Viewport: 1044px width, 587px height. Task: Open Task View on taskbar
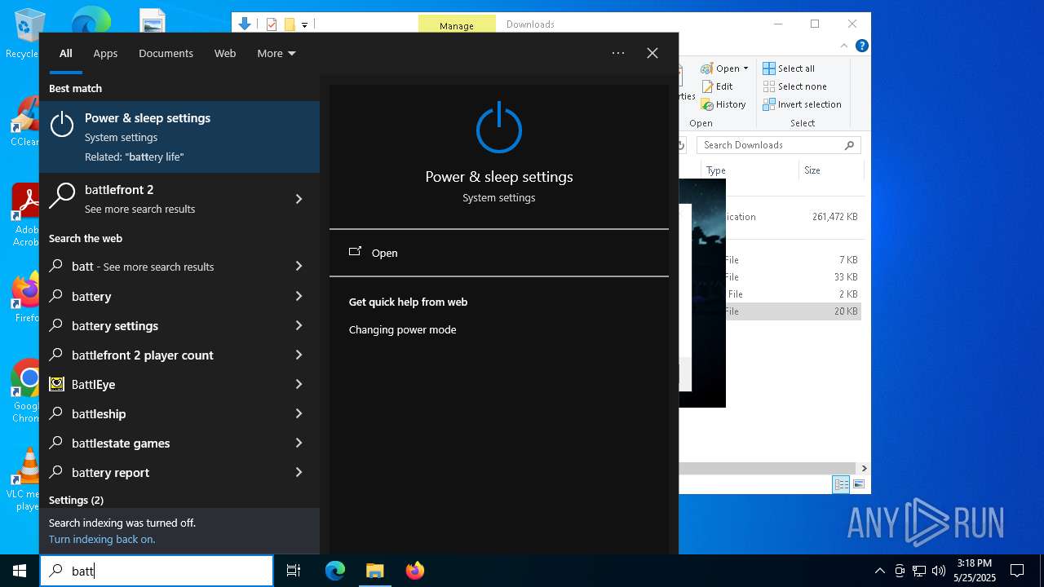[x=294, y=571]
